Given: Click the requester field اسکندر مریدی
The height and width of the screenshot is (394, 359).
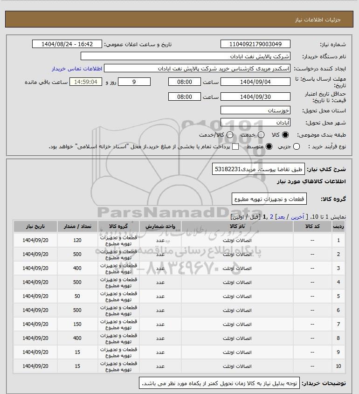Looking at the screenshot, I should (x=197, y=69).
